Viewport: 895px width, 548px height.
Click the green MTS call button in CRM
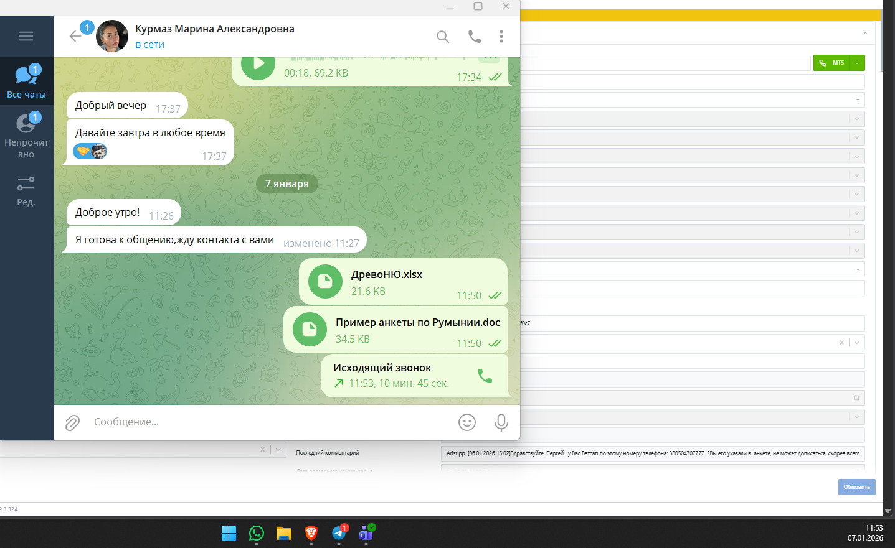(831, 63)
